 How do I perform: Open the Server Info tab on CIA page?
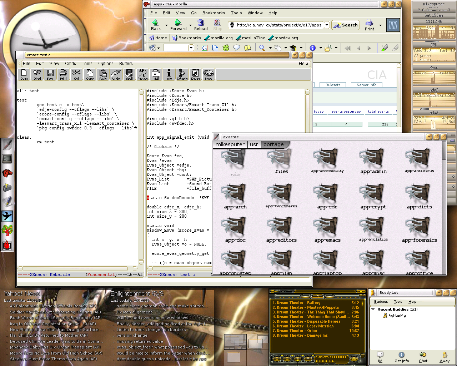click(366, 85)
